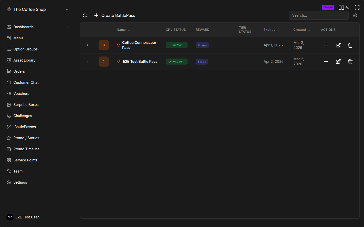The width and height of the screenshot is (364, 227).
Task: Click the refresh icon beside Create BattlePass
Action: click(85, 15)
